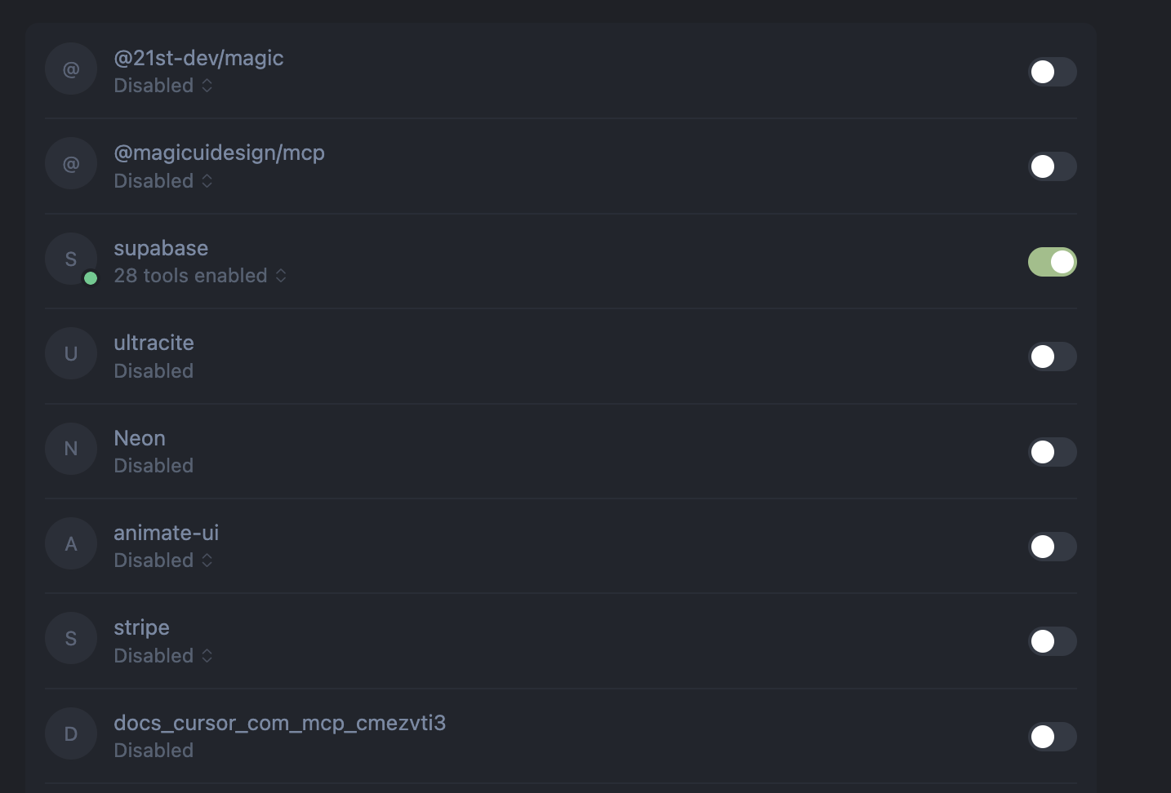Click the Neon N avatar icon
Viewport: 1171px width, 793px height.
tap(71, 449)
